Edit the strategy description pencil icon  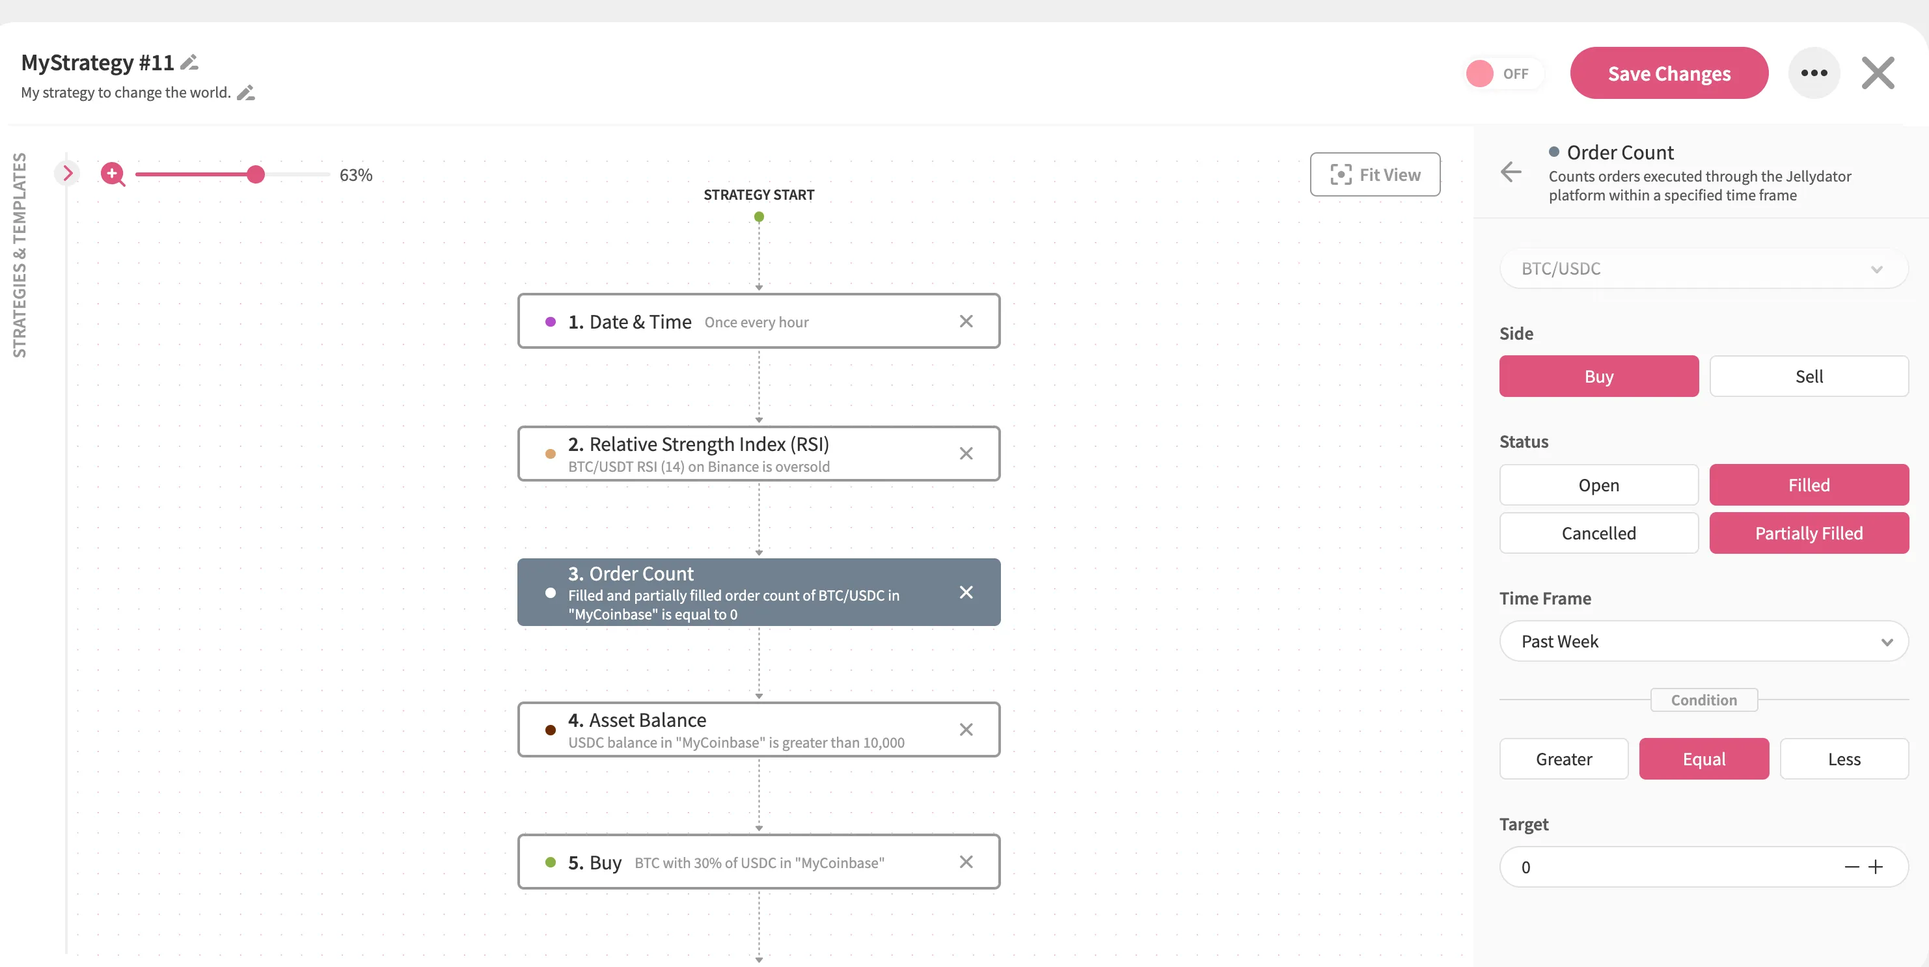pos(245,93)
